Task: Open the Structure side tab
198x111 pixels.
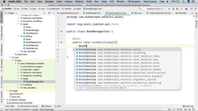Action: pyautogui.click(x=2, y=82)
